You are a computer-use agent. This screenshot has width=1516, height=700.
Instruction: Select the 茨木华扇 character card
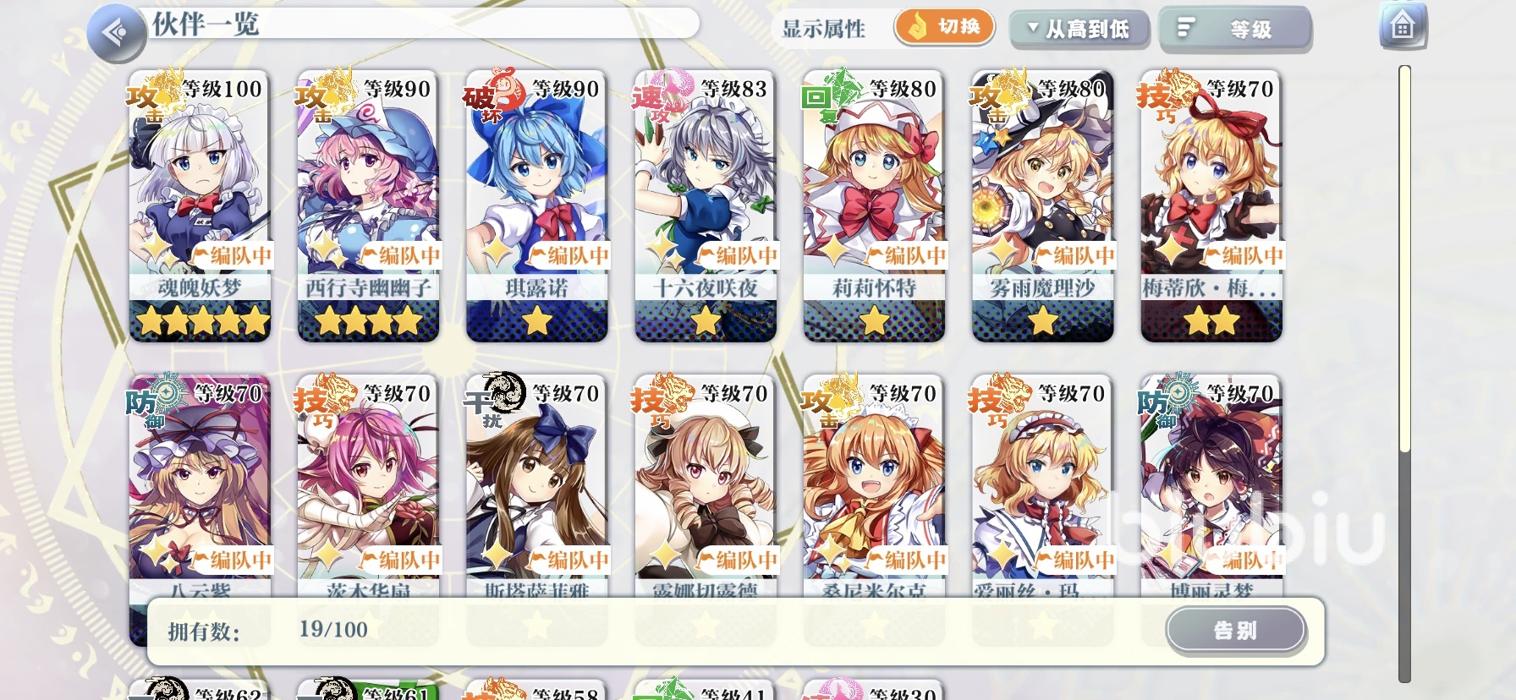pyautogui.click(x=368, y=486)
